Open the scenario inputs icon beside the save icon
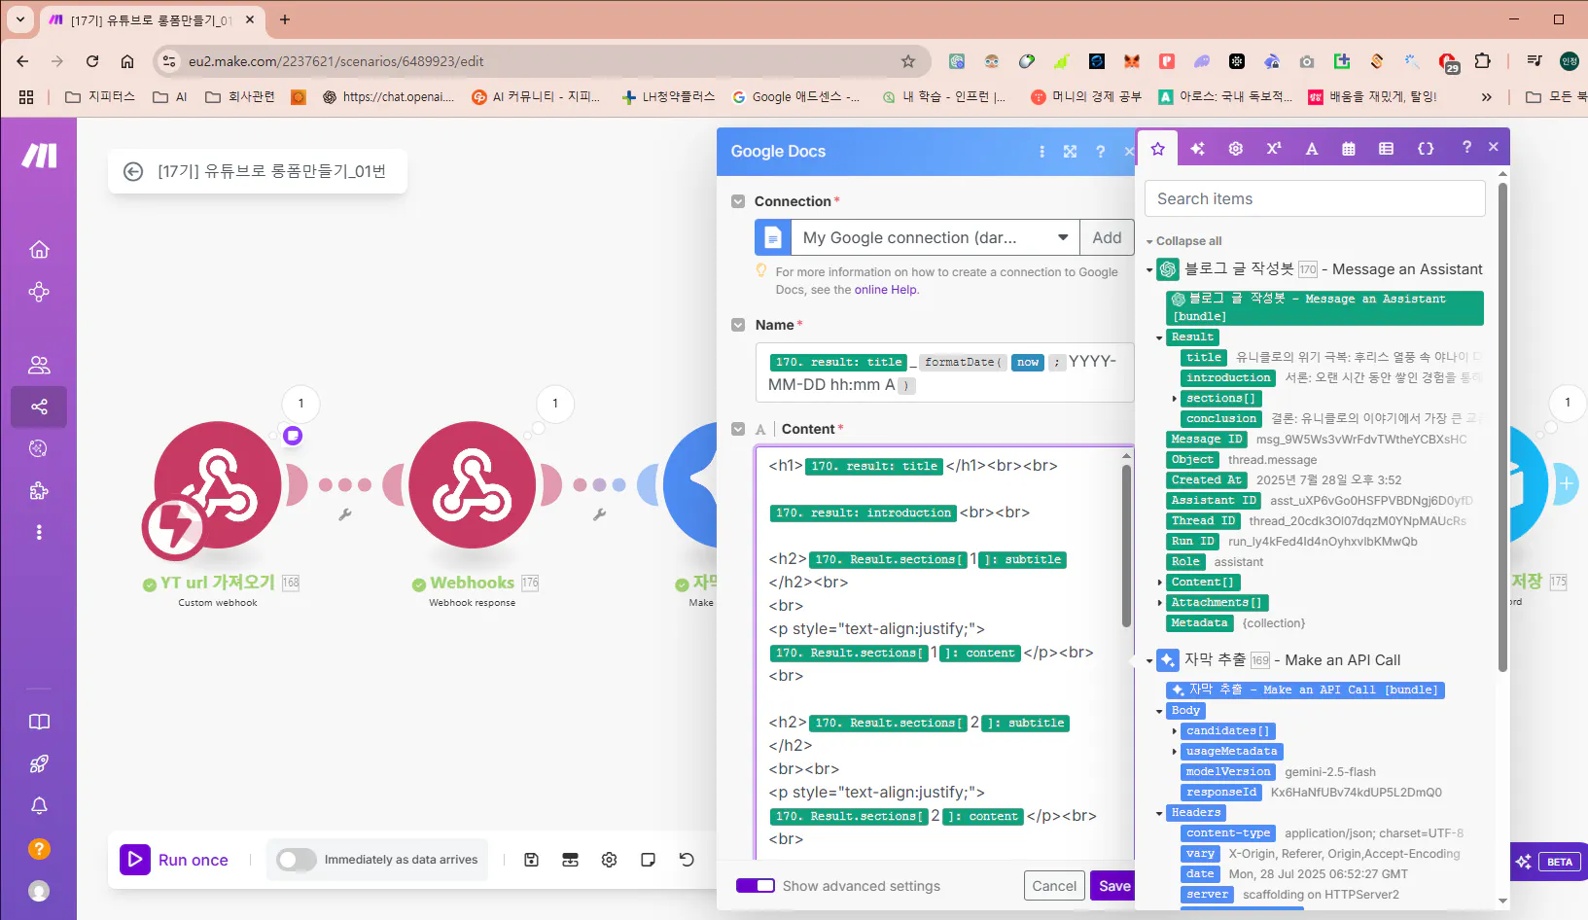The height and width of the screenshot is (920, 1588). (570, 860)
